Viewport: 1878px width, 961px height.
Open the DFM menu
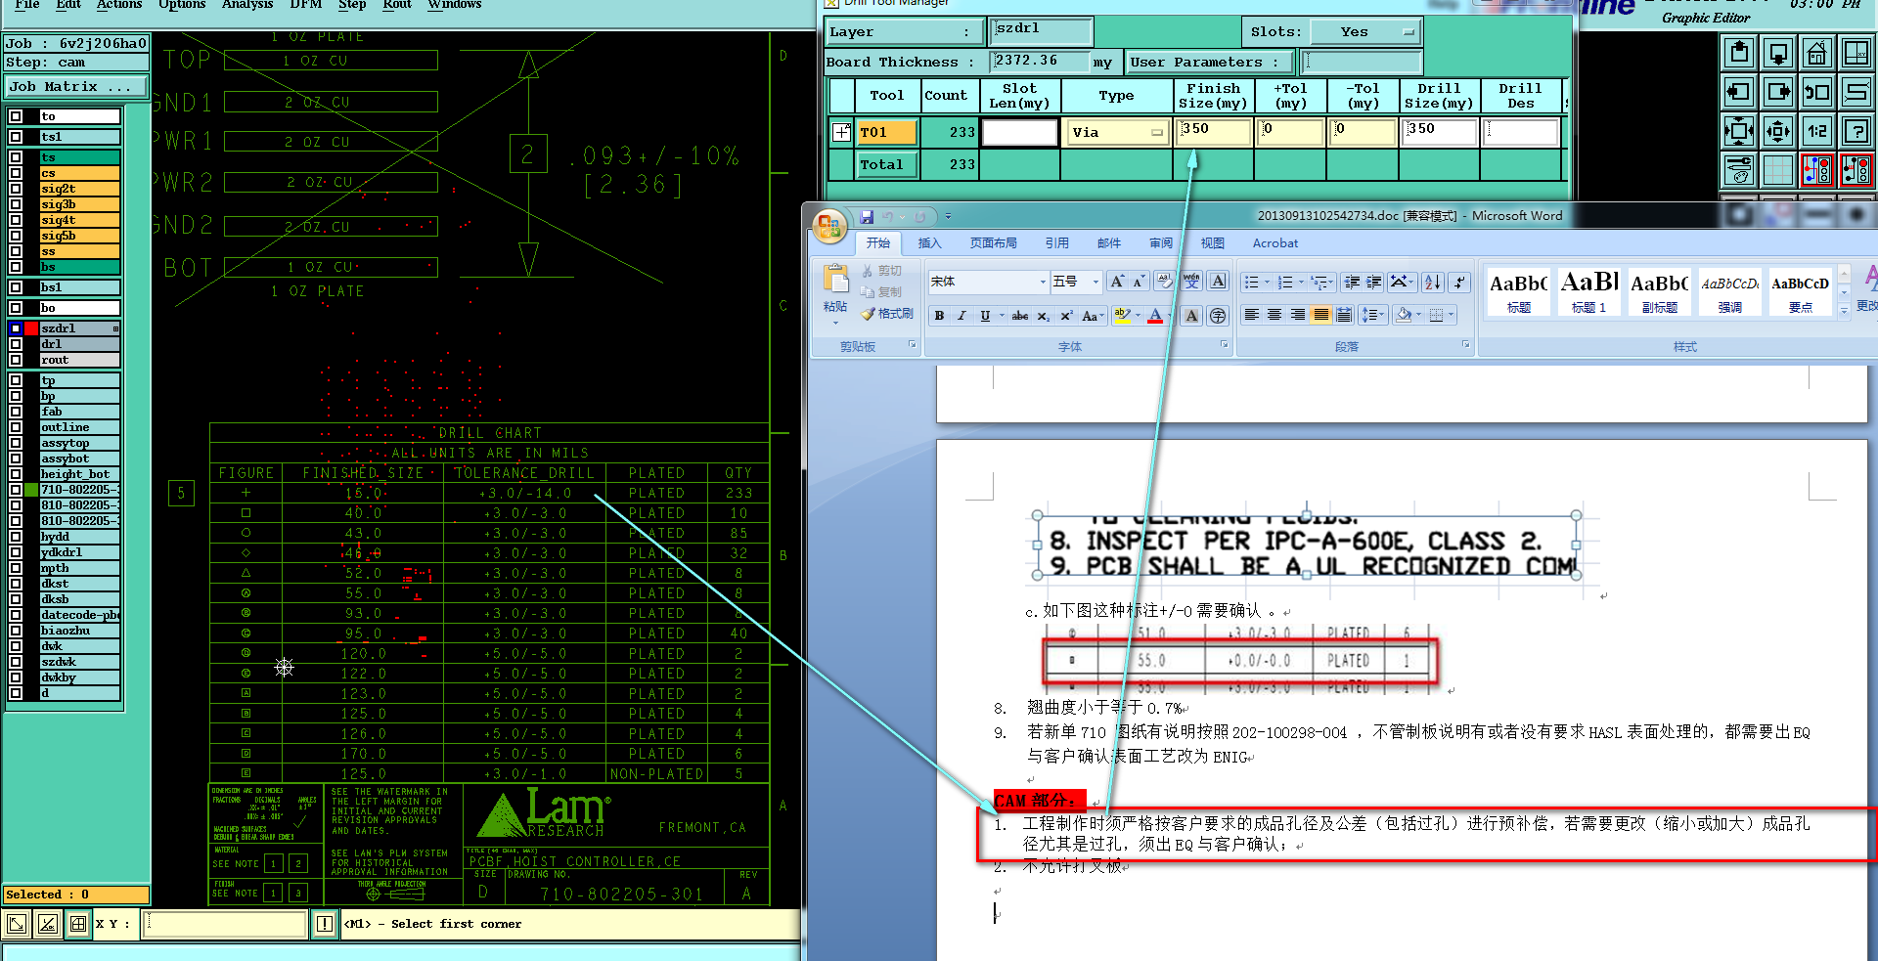(x=306, y=5)
